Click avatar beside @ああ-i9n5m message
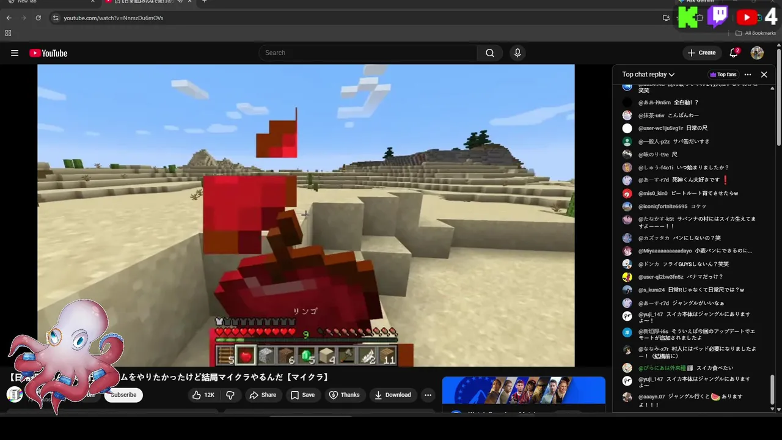The image size is (782, 440). tap(627, 103)
